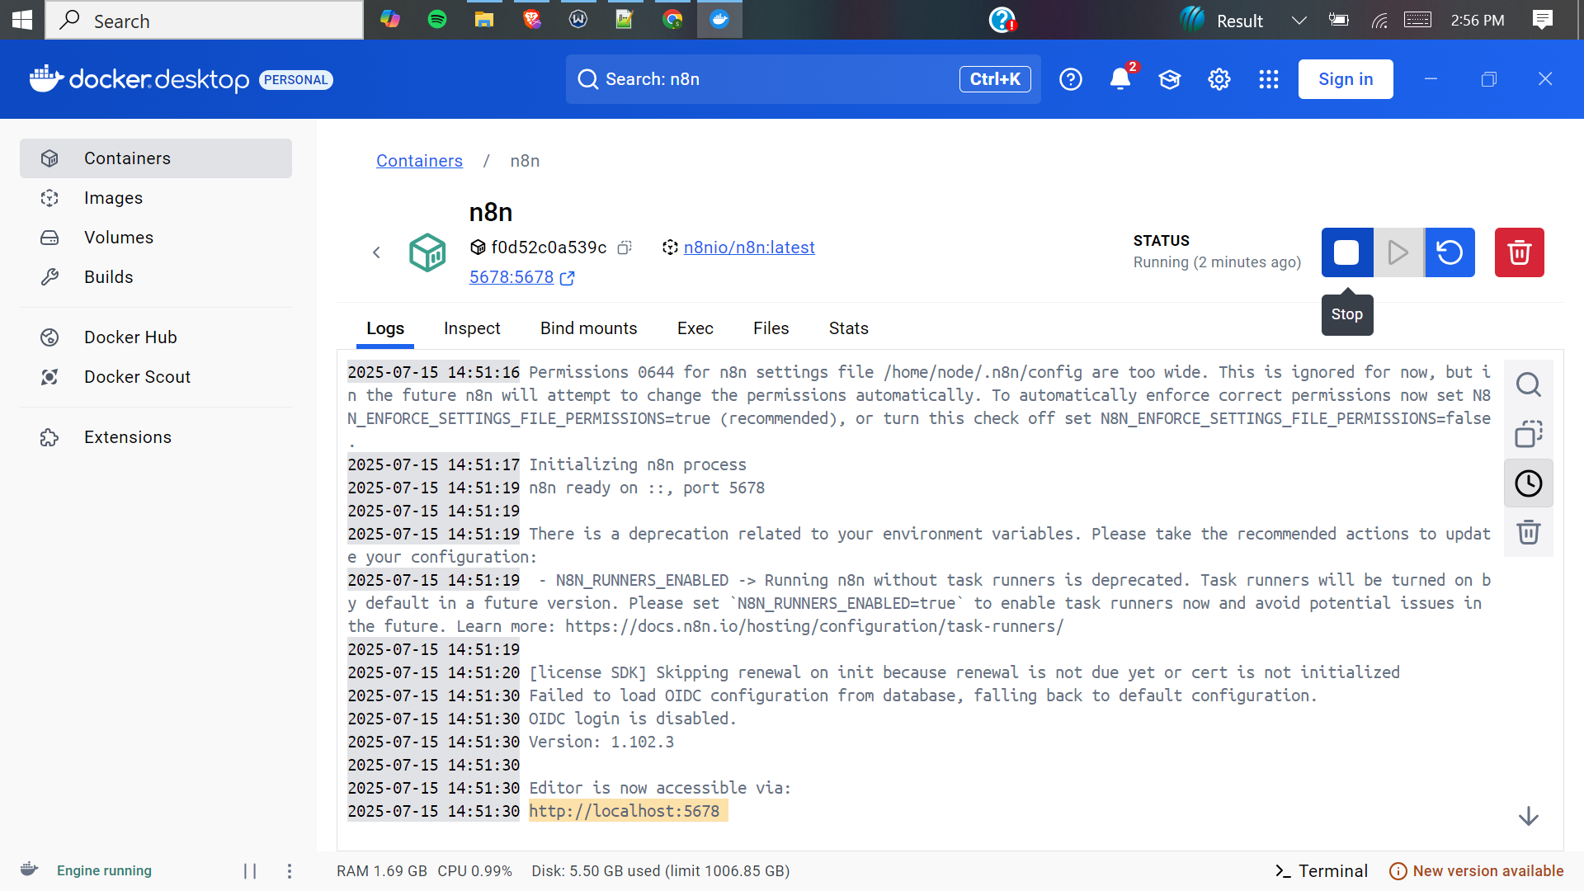
Task: Clear the n8n container logs
Action: point(1529,532)
